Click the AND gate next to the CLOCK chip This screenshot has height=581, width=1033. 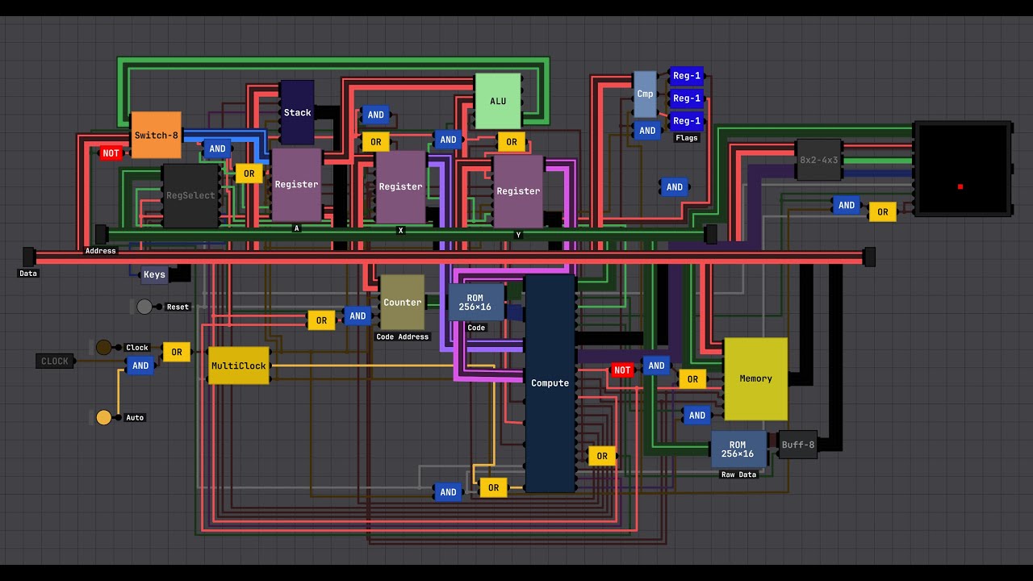[x=140, y=366]
